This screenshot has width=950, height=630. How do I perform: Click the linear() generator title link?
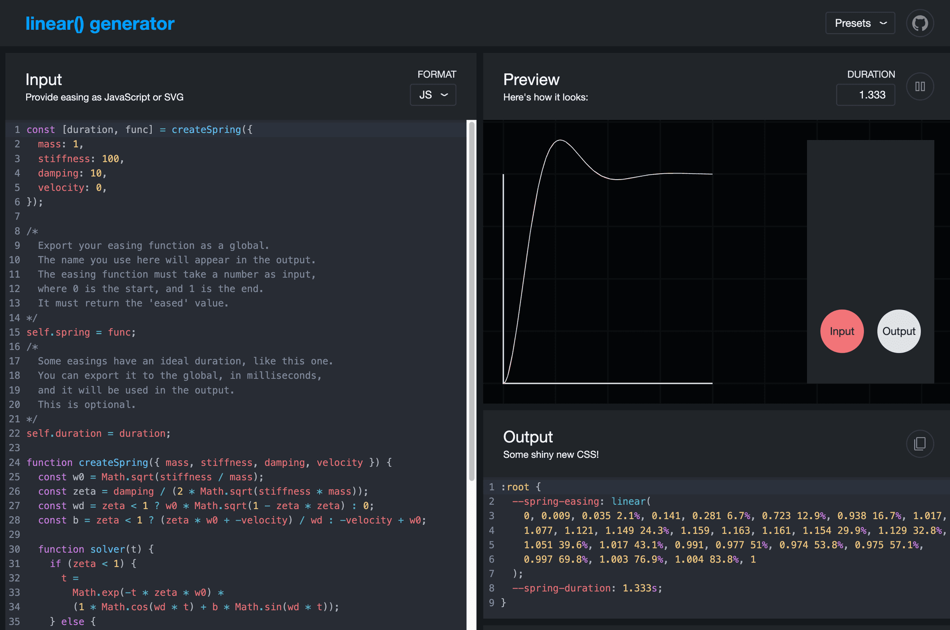click(x=100, y=23)
